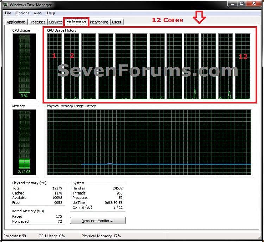Click the Resource Monitor button
Viewport: 264px width, 242px height.
pos(98,221)
